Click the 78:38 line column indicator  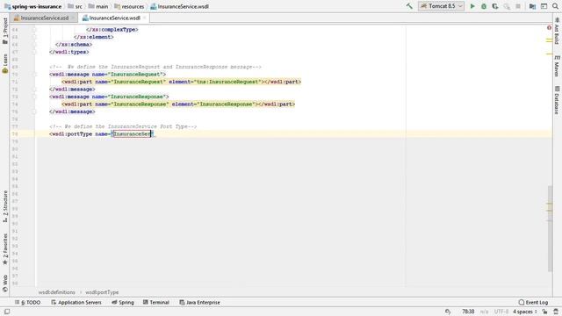coord(468,312)
